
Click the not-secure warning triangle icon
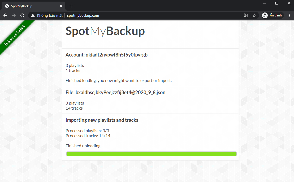pos(33,15)
